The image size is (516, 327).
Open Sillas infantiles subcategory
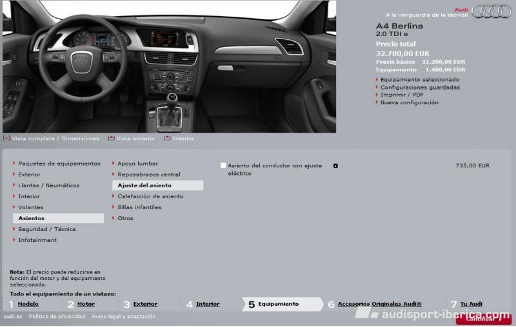[139, 207]
